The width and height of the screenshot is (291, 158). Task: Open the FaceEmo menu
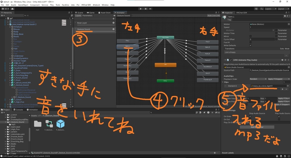(x=65, y=5)
